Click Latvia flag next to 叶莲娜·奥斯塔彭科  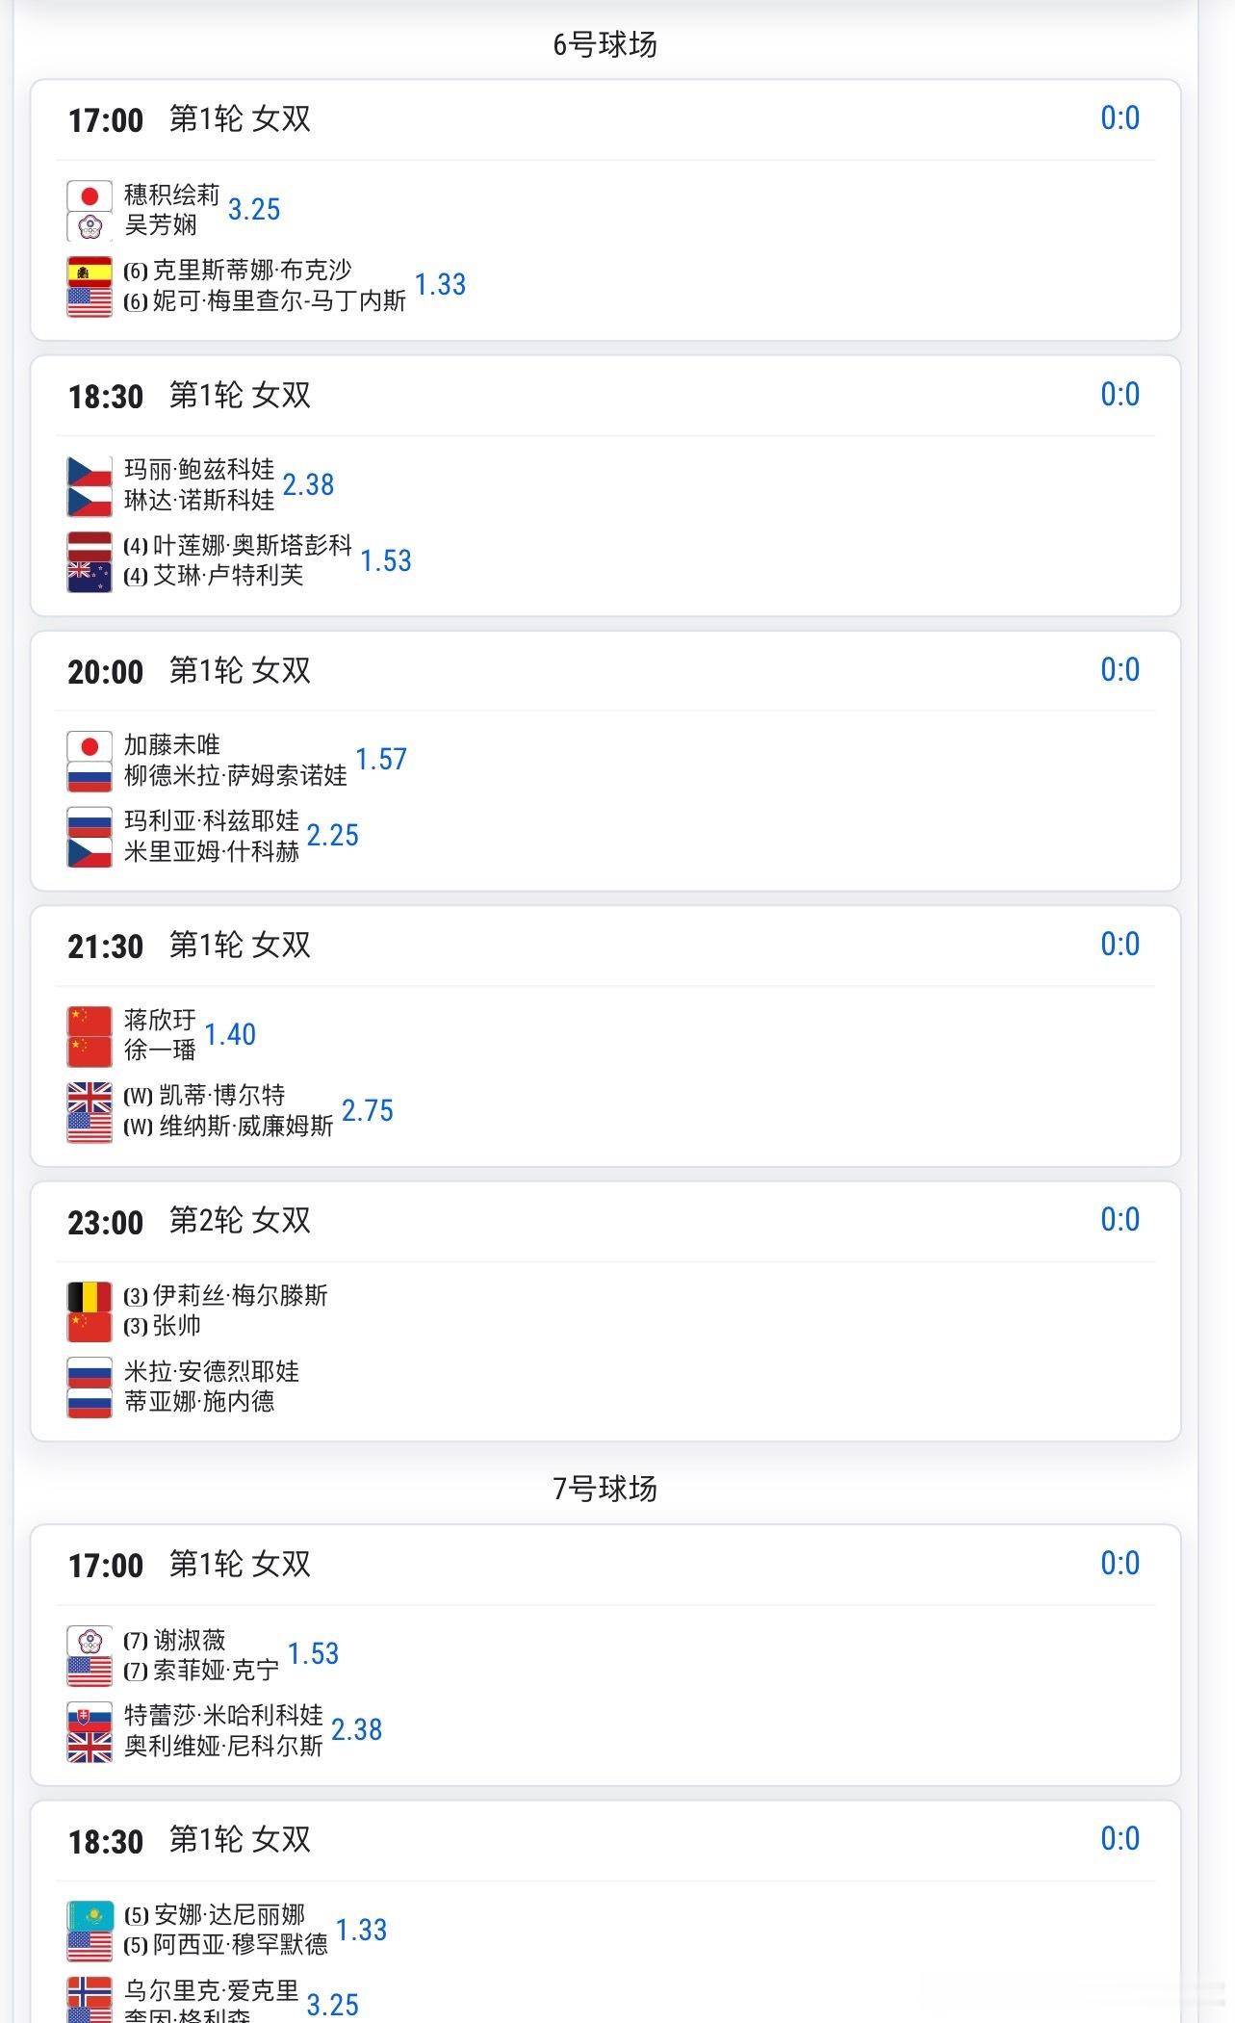click(90, 547)
